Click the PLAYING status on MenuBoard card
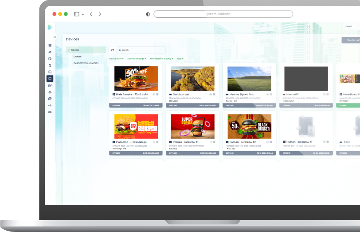 pyautogui.click(x=348, y=106)
